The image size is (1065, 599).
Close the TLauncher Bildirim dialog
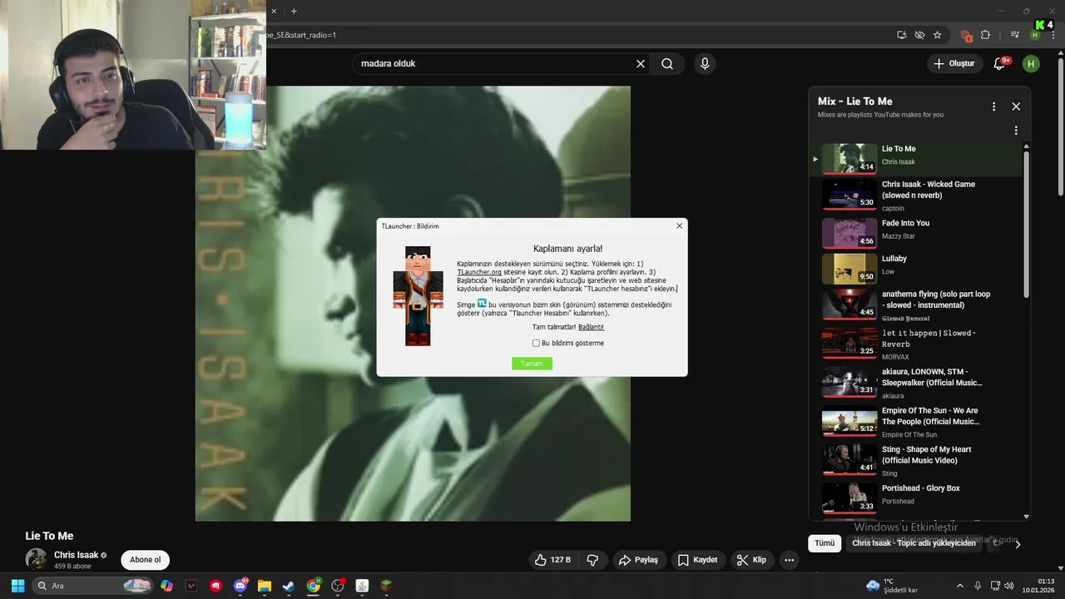679,225
